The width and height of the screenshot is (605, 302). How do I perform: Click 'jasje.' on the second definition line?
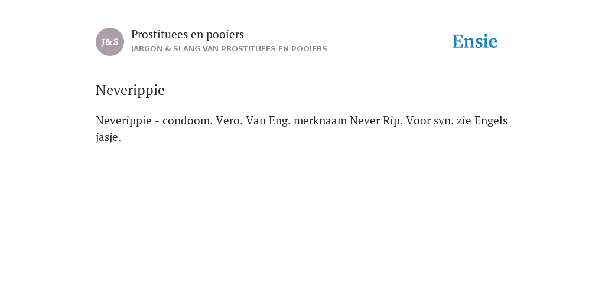point(109,137)
